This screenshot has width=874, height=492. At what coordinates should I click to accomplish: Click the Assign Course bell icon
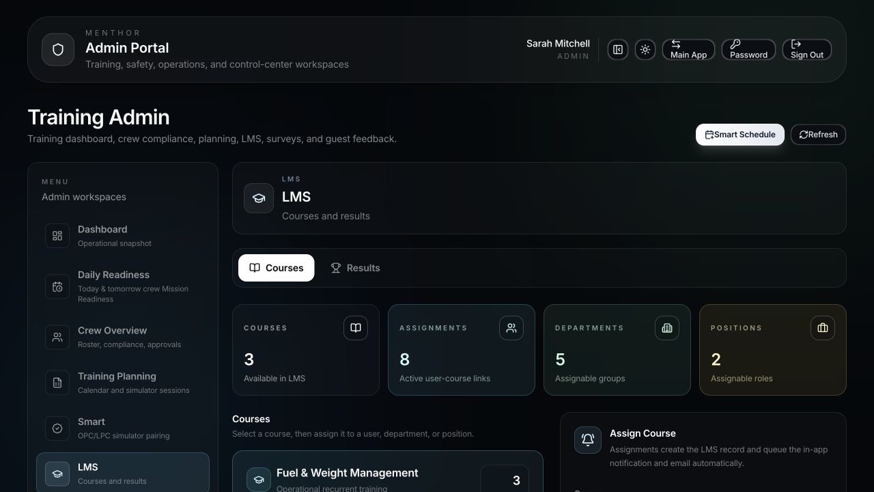[588, 440]
